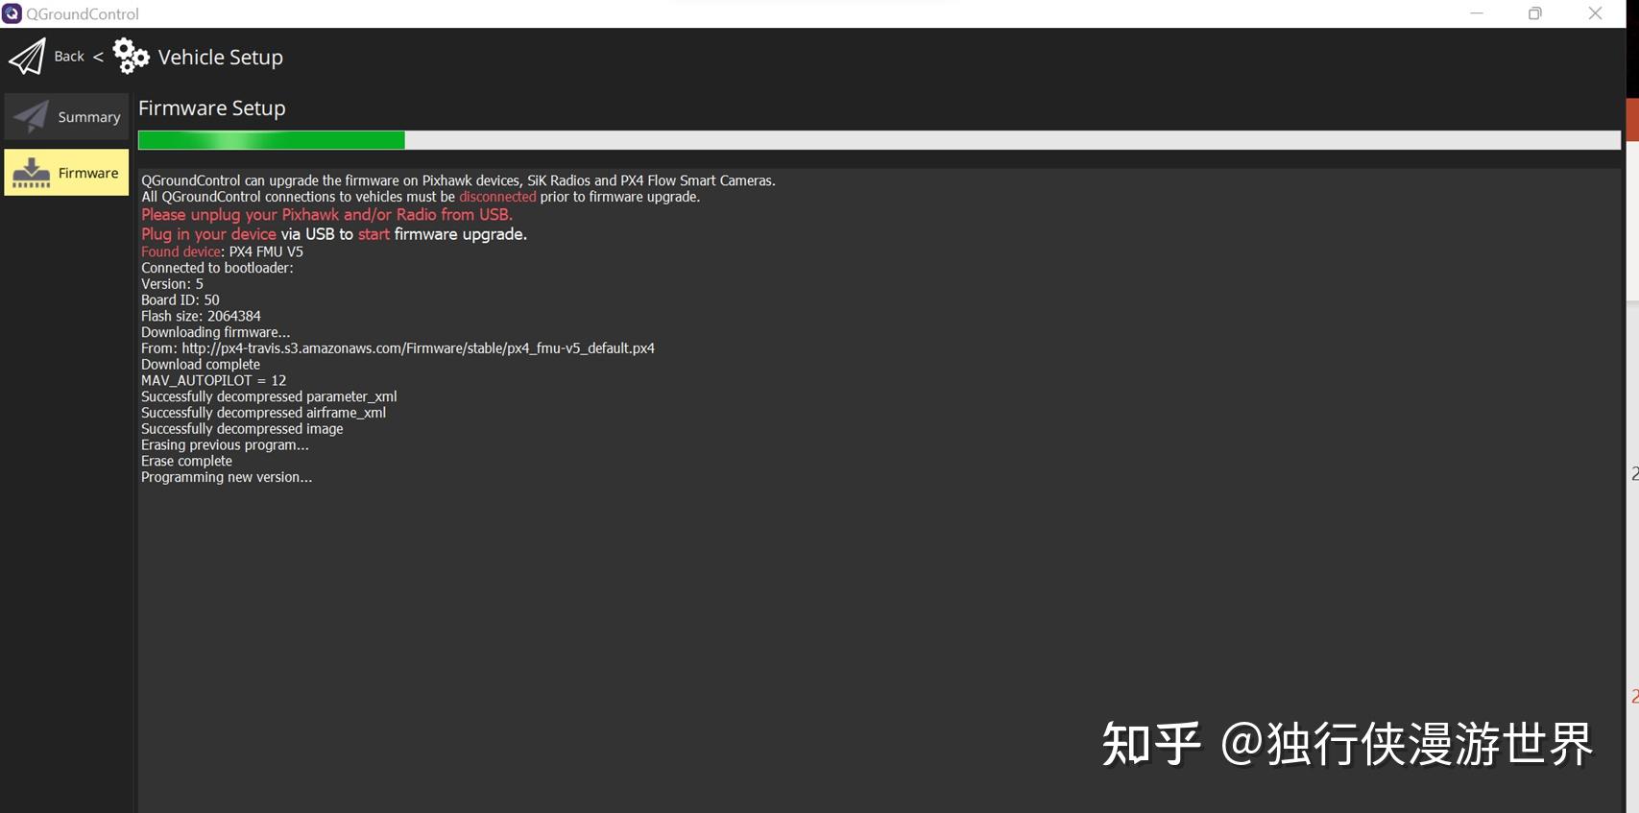Click the Back label
Screen dimensions: 1639x813
click(x=69, y=57)
